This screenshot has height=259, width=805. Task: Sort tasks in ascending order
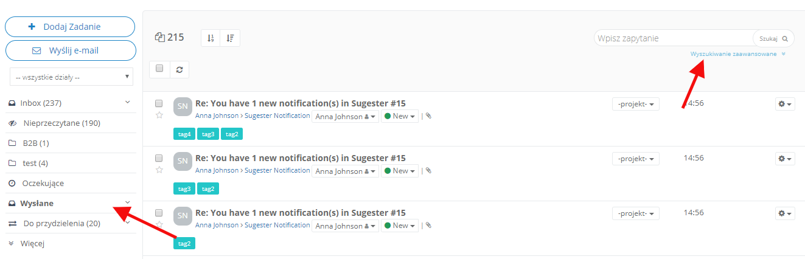tap(211, 38)
